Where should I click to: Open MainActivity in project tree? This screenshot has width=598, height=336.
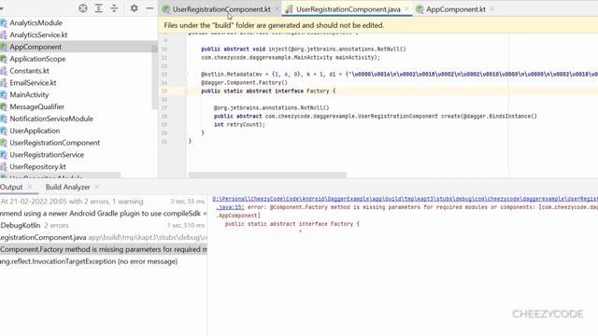click(29, 95)
